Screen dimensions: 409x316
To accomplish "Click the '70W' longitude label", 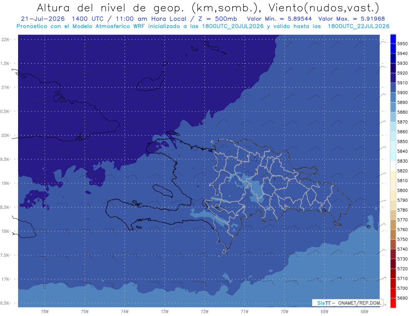I will (x=285, y=311).
